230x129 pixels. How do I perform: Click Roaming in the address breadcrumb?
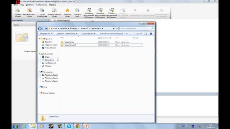coord(74,28)
